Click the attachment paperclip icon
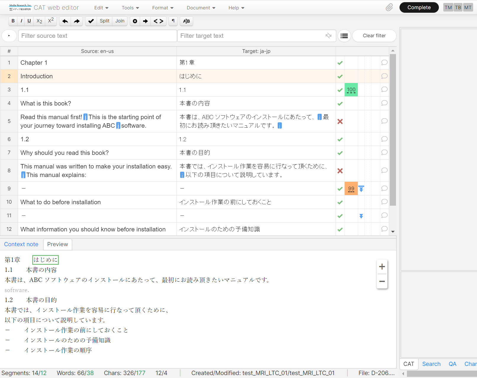The image size is (477, 378). pos(389,8)
